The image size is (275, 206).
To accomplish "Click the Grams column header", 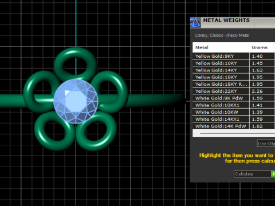I will pyautogui.click(x=261, y=47).
